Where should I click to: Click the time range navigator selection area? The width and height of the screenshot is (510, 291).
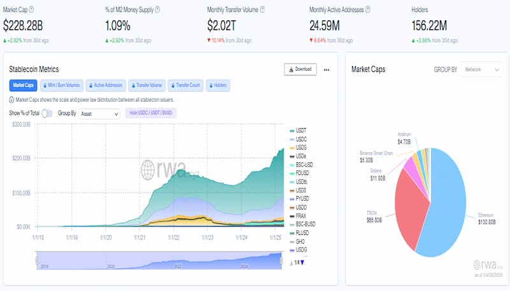[x=159, y=260]
